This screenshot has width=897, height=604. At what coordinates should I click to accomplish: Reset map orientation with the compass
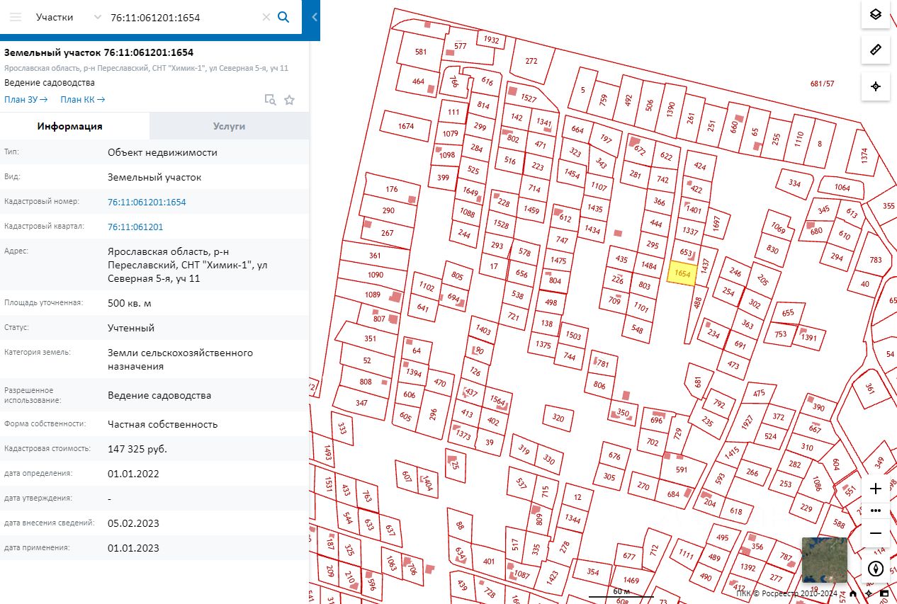(x=876, y=568)
